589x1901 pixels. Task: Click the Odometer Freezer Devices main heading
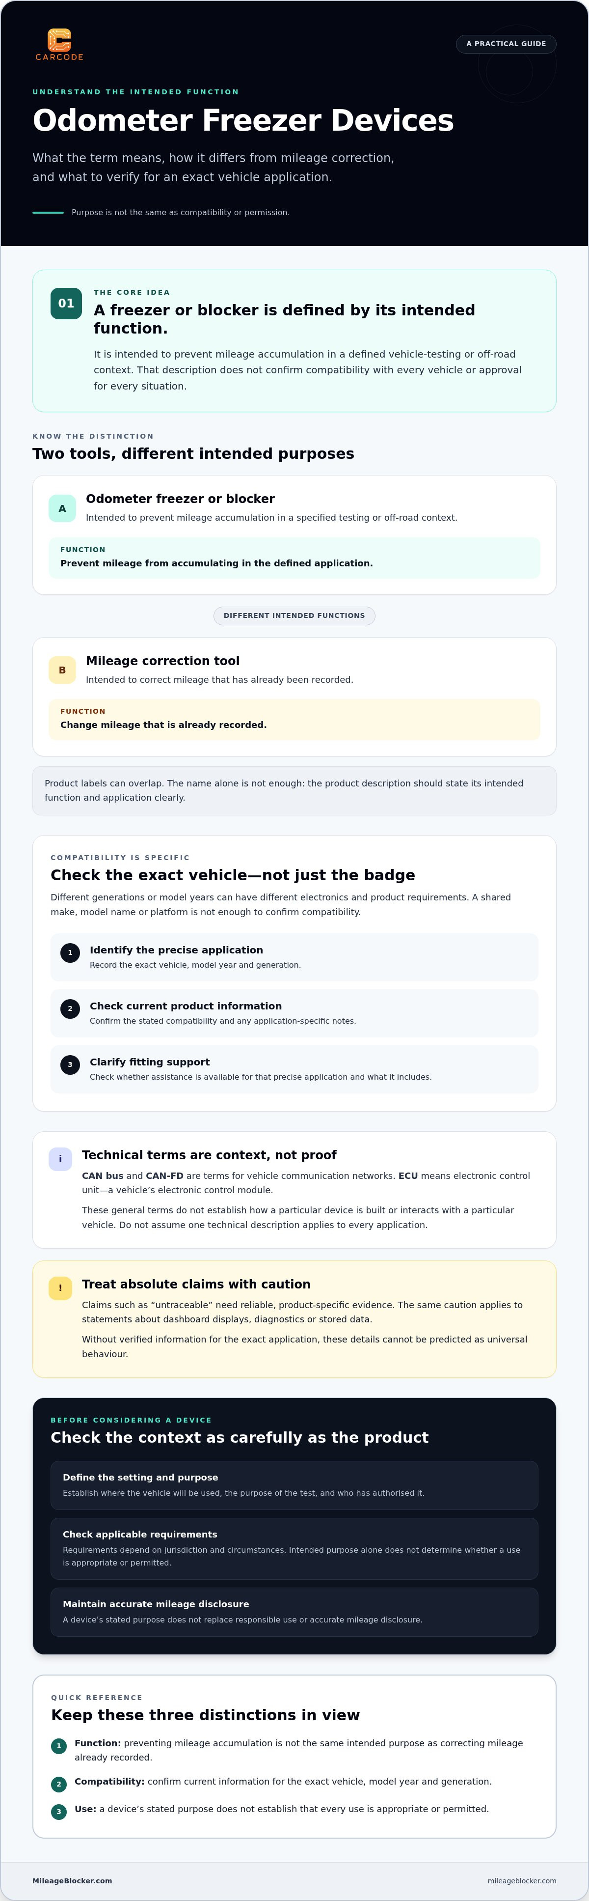click(x=243, y=120)
